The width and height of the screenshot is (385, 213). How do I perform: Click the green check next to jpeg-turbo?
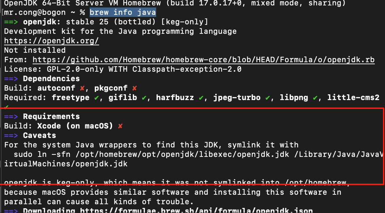[x=268, y=98]
